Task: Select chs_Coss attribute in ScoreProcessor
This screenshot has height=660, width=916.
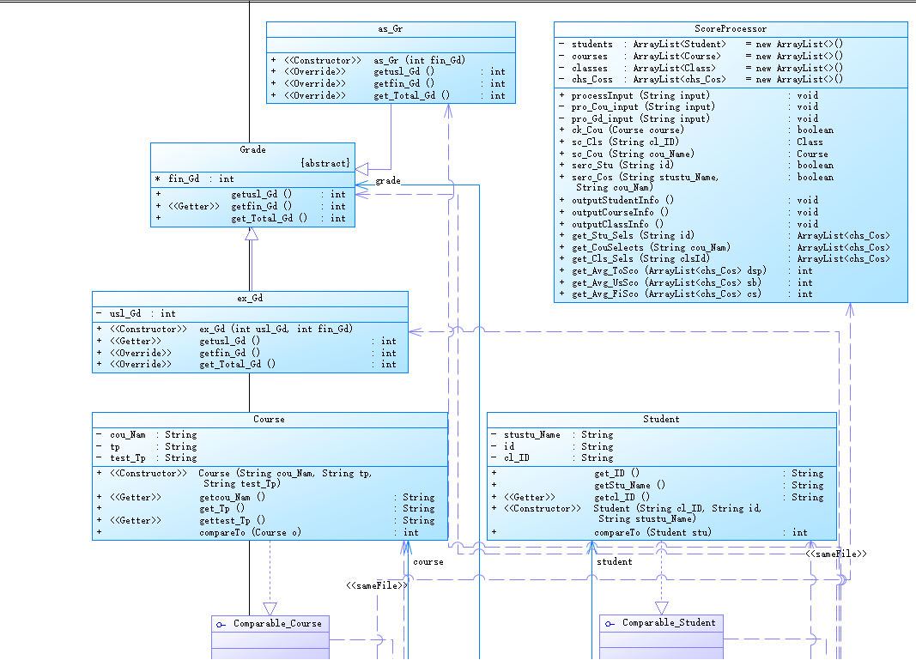Action: pos(701,80)
